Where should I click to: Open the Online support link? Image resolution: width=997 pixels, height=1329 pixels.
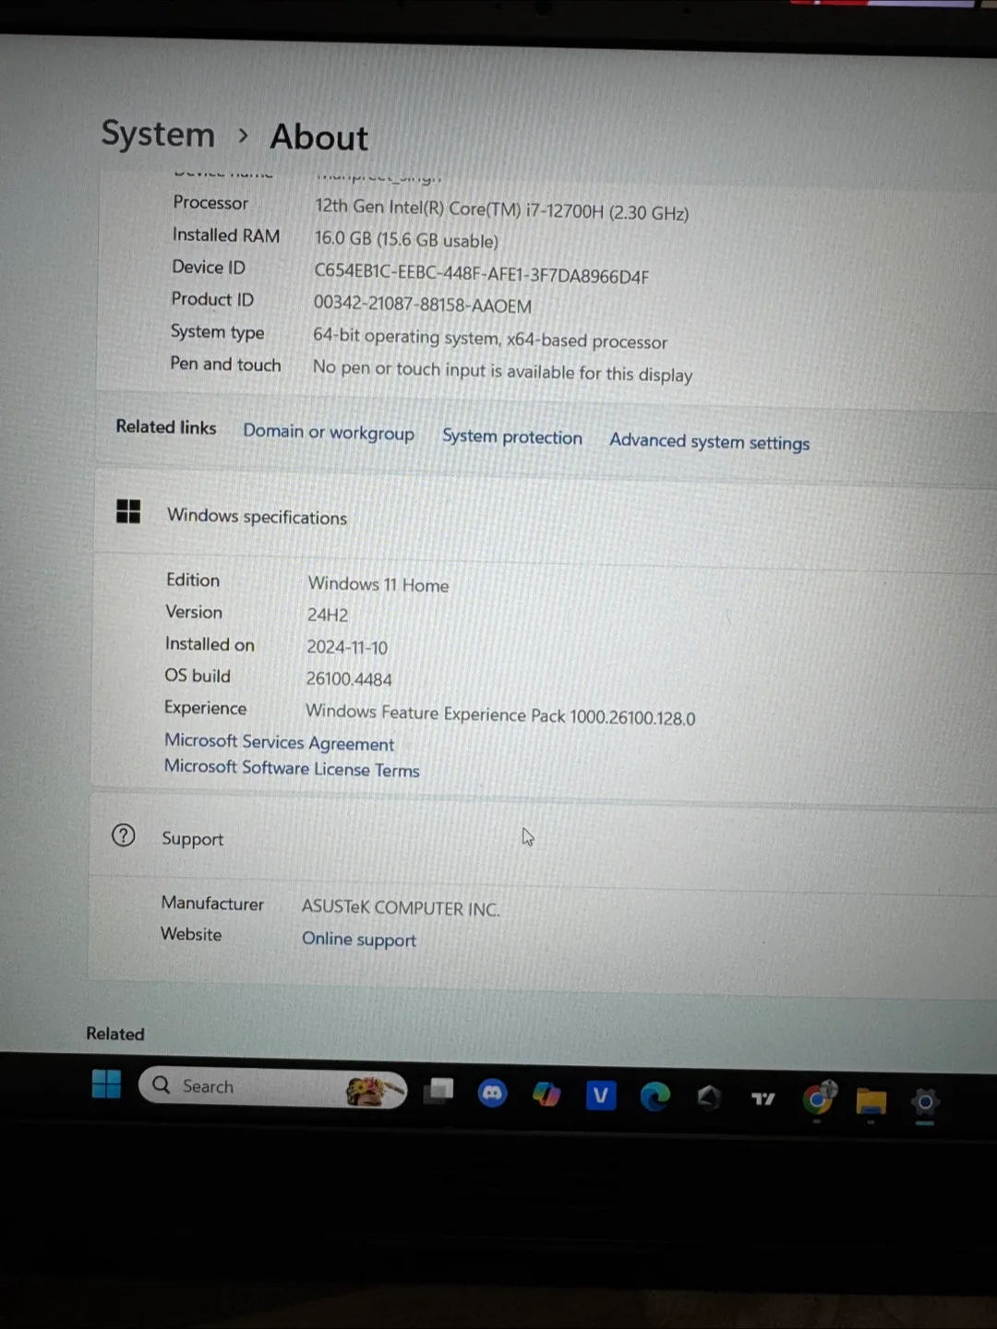click(x=359, y=939)
